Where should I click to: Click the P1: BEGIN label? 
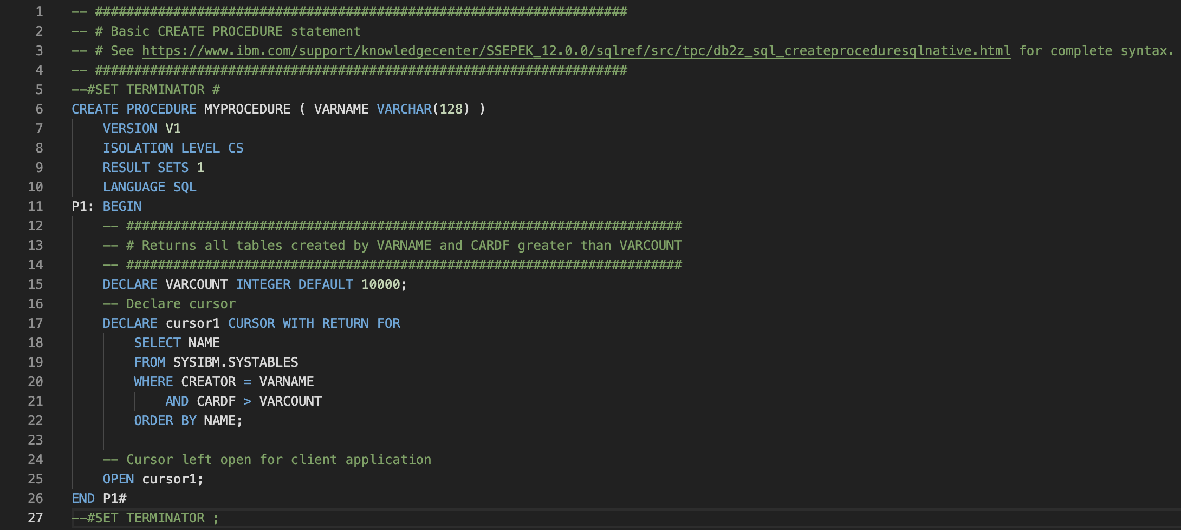tap(106, 206)
